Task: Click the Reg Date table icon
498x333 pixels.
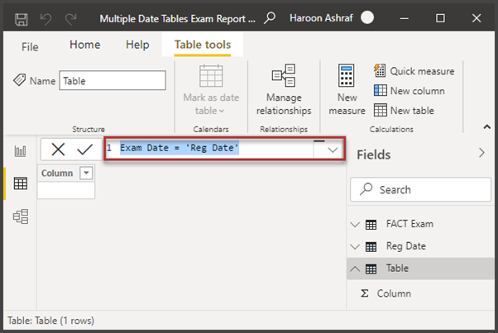Action: (371, 247)
